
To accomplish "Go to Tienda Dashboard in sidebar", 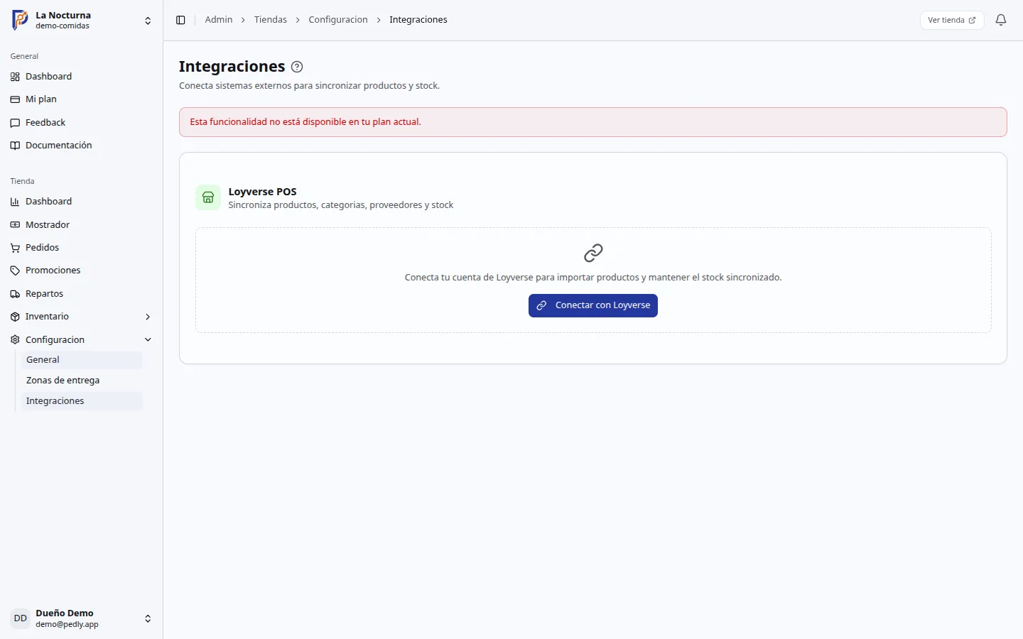I will point(82,202).
